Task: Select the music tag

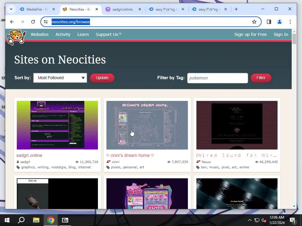Action: click(214, 167)
